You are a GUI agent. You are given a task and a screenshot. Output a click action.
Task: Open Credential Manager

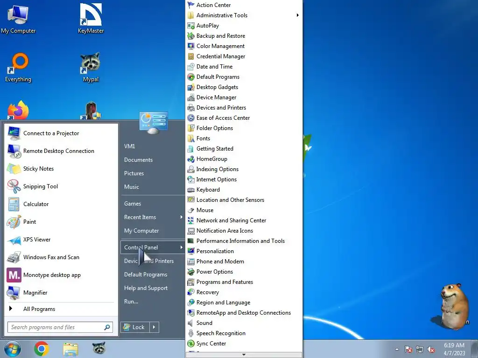tap(244, 56)
